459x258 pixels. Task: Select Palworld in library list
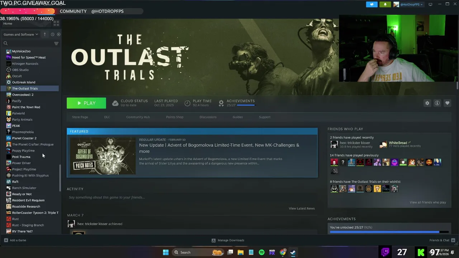click(18, 113)
